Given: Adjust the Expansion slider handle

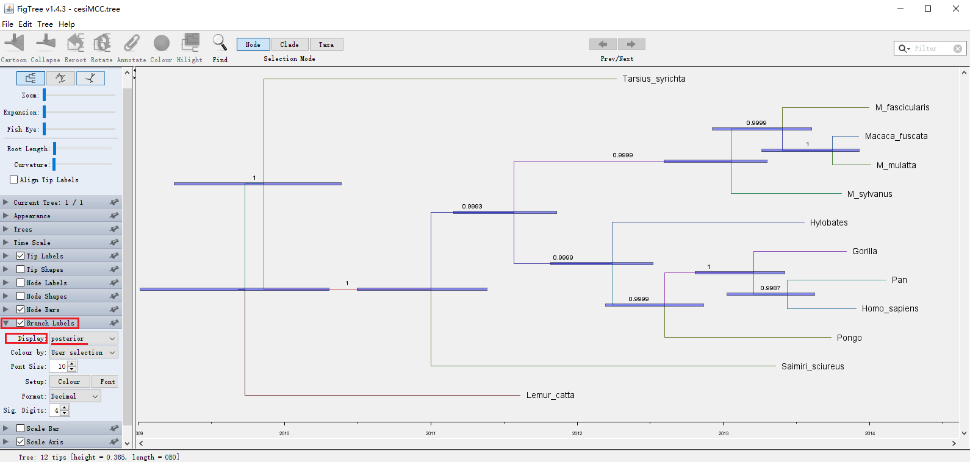Looking at the screenshot, I should tap(44, 112).
